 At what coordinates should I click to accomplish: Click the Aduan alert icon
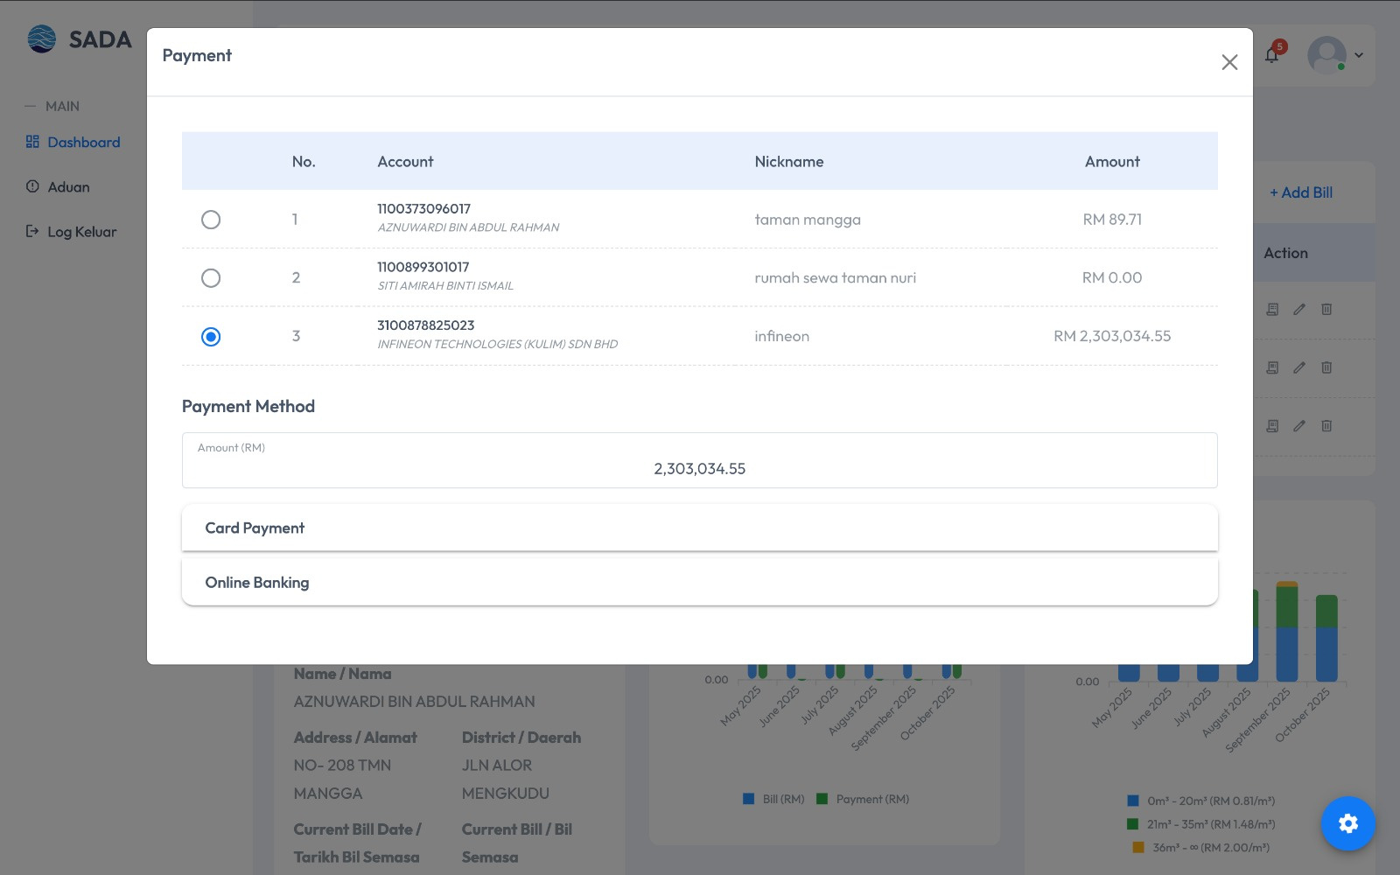coord(32,186)
